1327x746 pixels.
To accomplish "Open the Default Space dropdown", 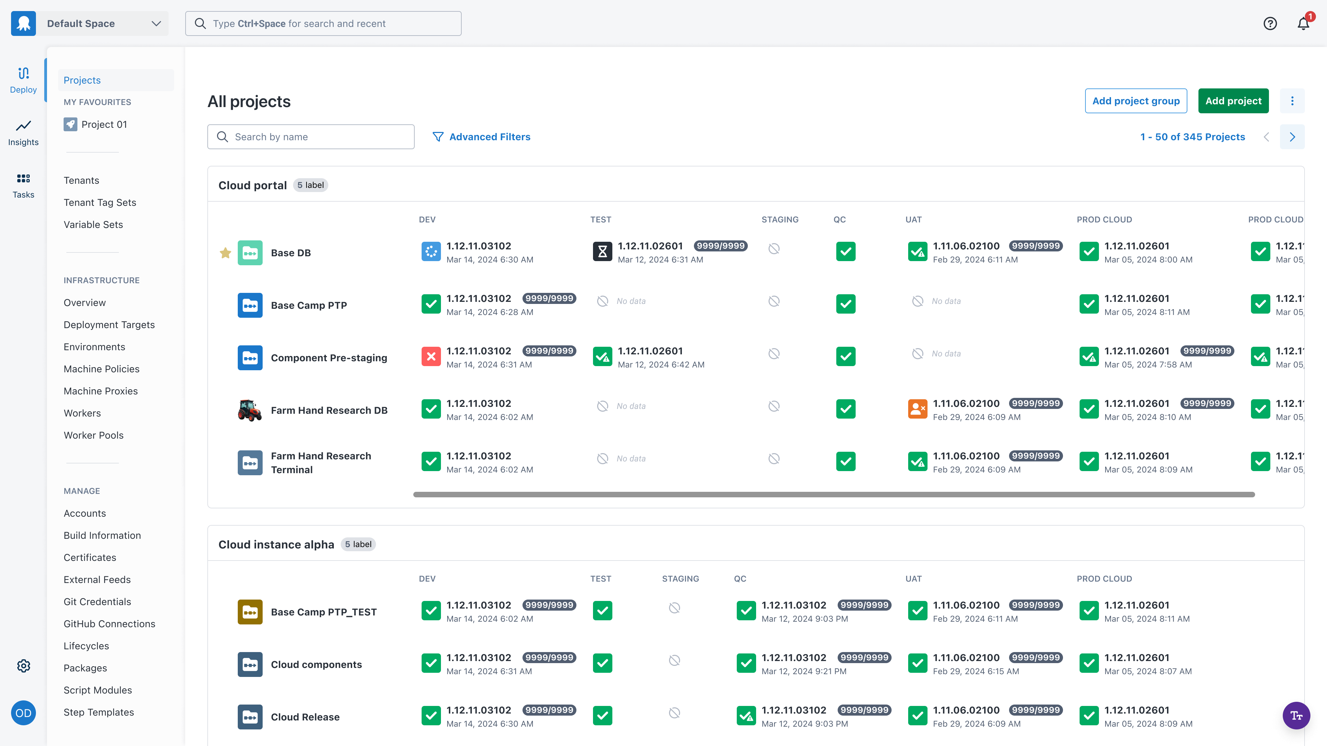I will (x=103, y=23).
